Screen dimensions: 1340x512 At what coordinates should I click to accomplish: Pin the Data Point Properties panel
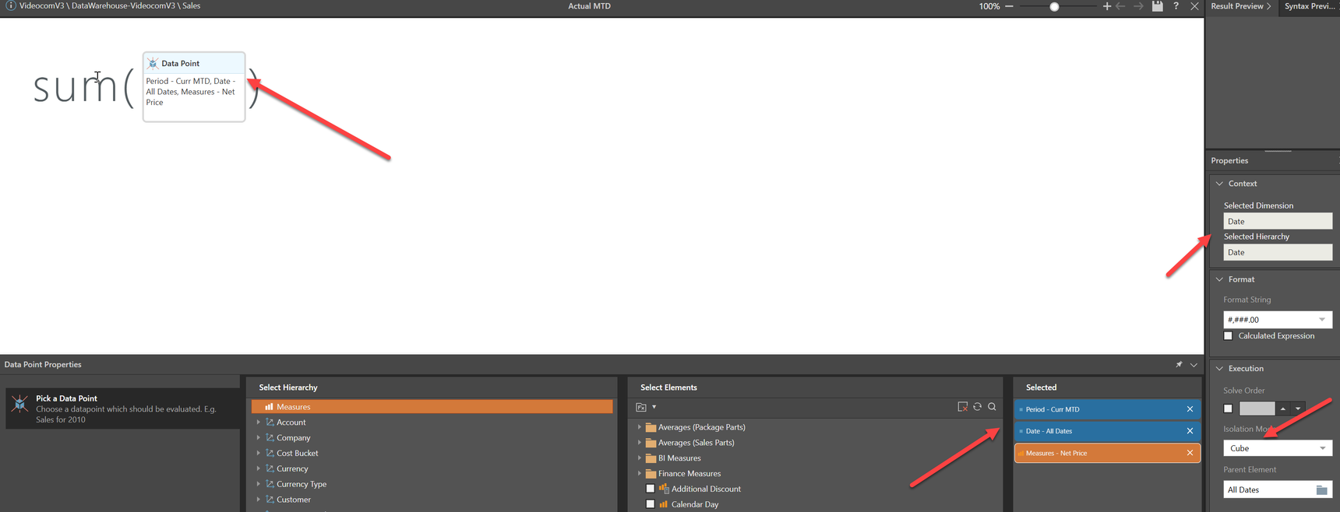1179,364
